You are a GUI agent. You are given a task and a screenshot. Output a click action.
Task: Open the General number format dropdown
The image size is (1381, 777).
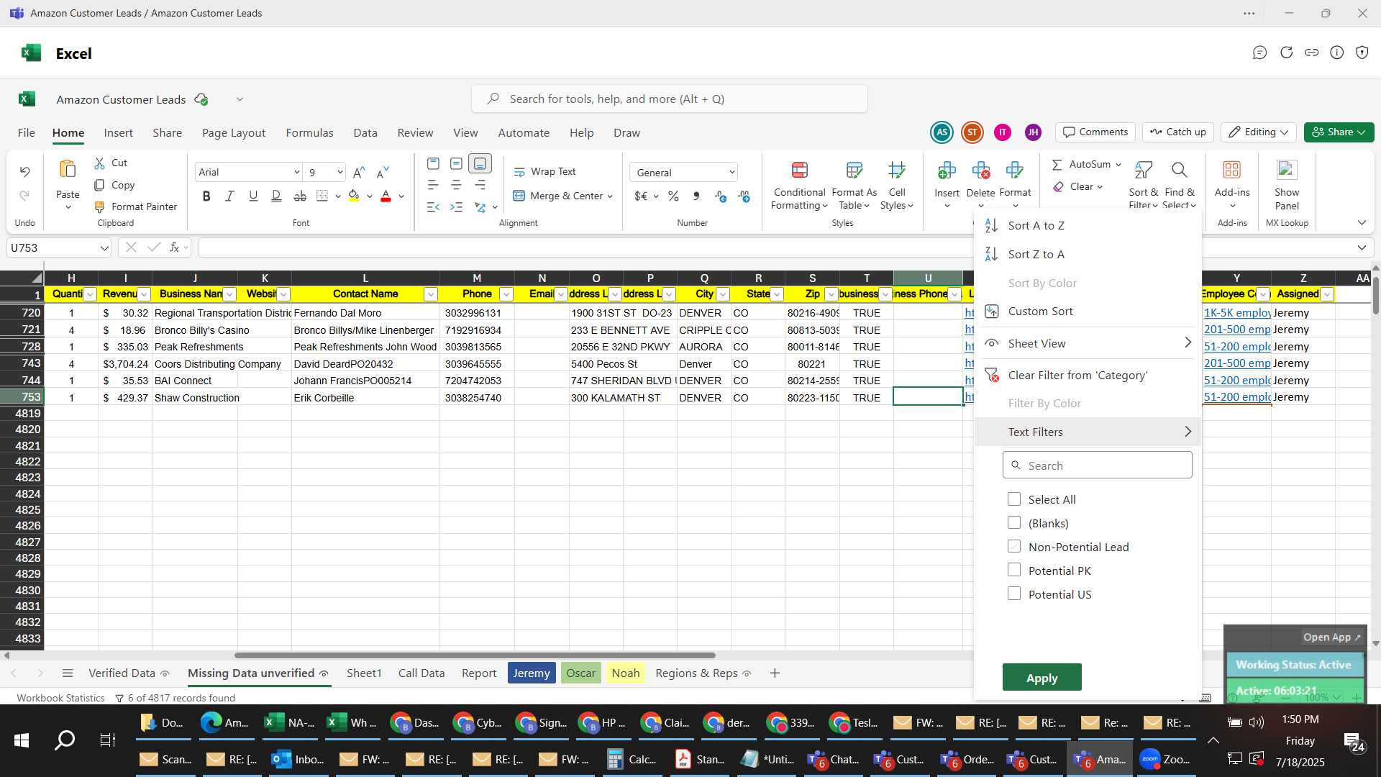point(731,173)
